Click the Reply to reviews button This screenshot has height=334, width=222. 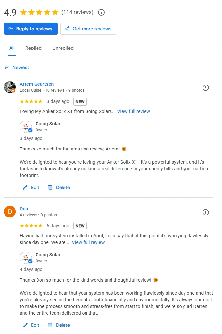click(x=31, y=29)
